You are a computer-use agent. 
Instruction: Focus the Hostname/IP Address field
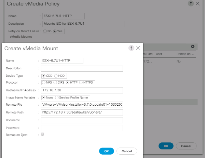coord(82,90)
